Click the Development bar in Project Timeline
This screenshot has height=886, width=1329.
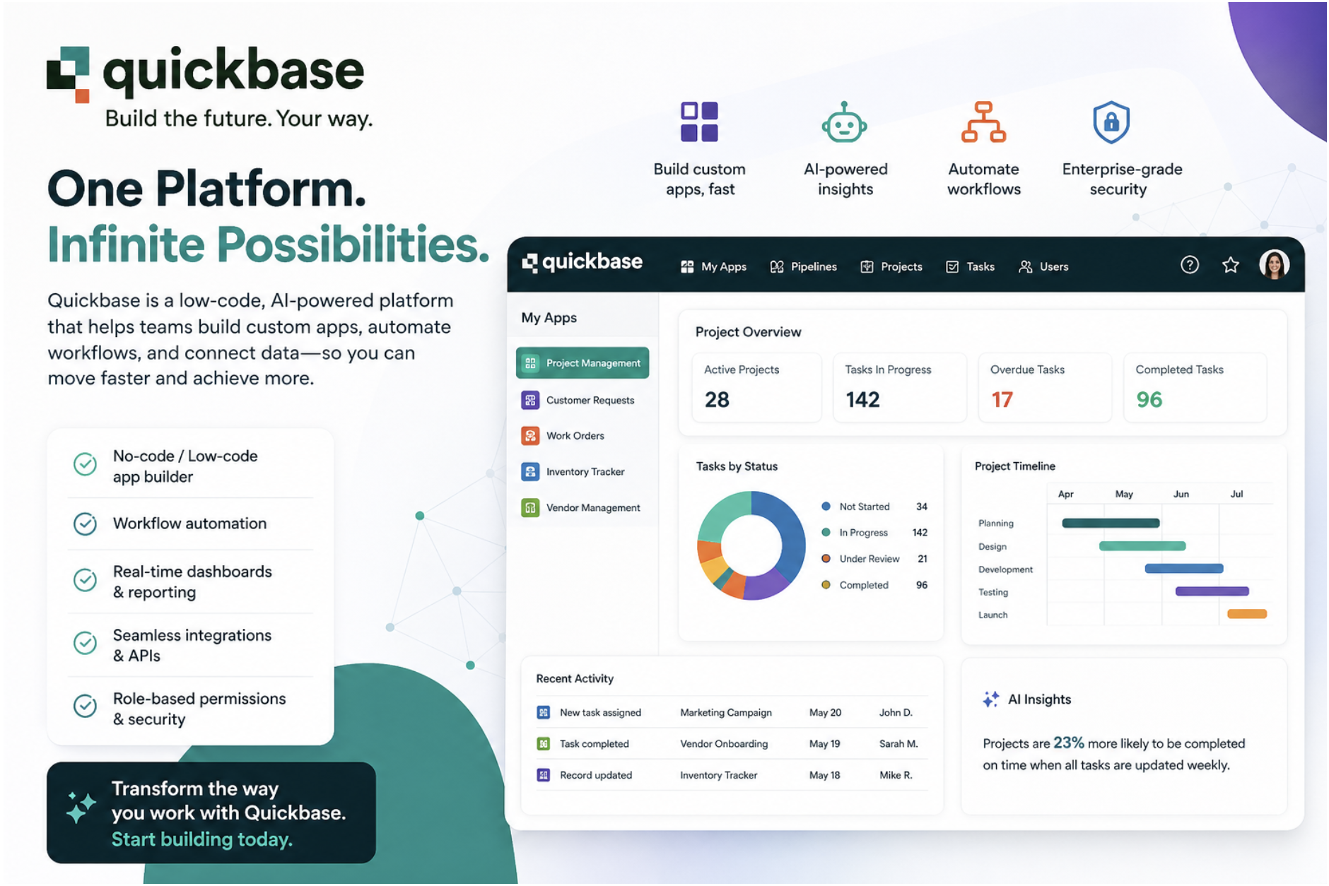click(1183, 569)
